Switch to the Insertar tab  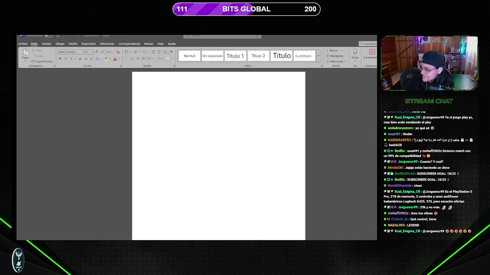[46, 44]
